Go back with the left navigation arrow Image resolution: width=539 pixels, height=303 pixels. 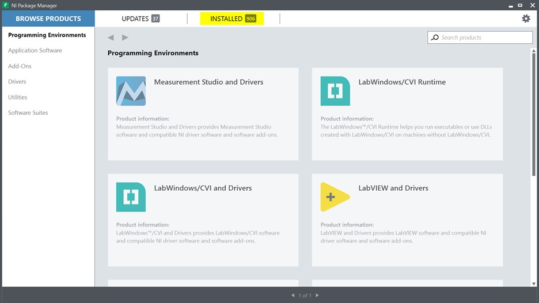pyautogui.click(x=111, y=37)
